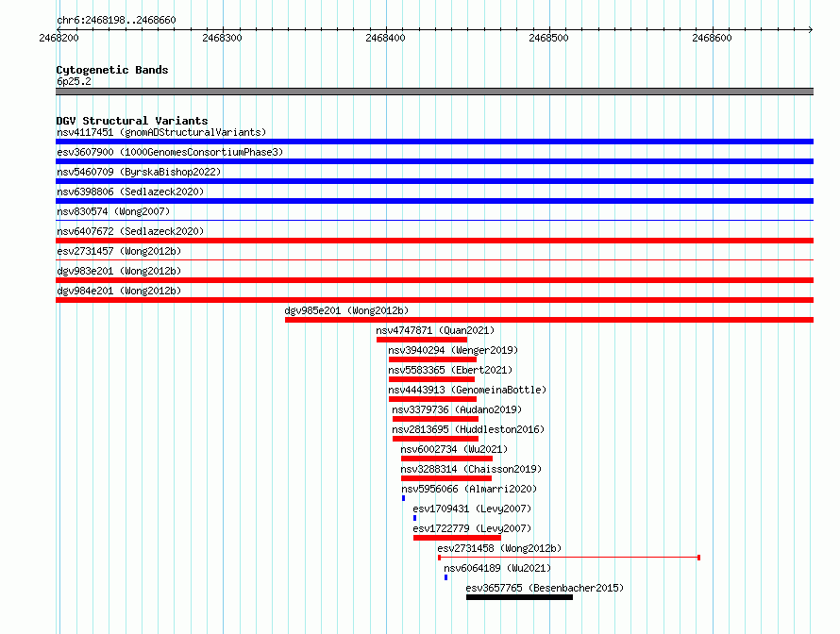840x634 pixels.
Task: Click the small blue mark under nsv6064189
Action: pos(445,577)
